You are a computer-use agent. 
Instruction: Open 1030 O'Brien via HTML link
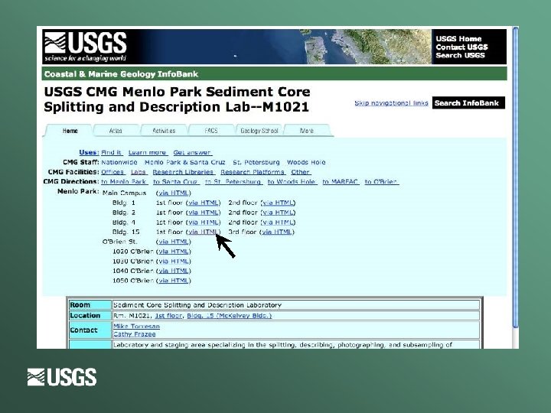(x=174, y=262)
